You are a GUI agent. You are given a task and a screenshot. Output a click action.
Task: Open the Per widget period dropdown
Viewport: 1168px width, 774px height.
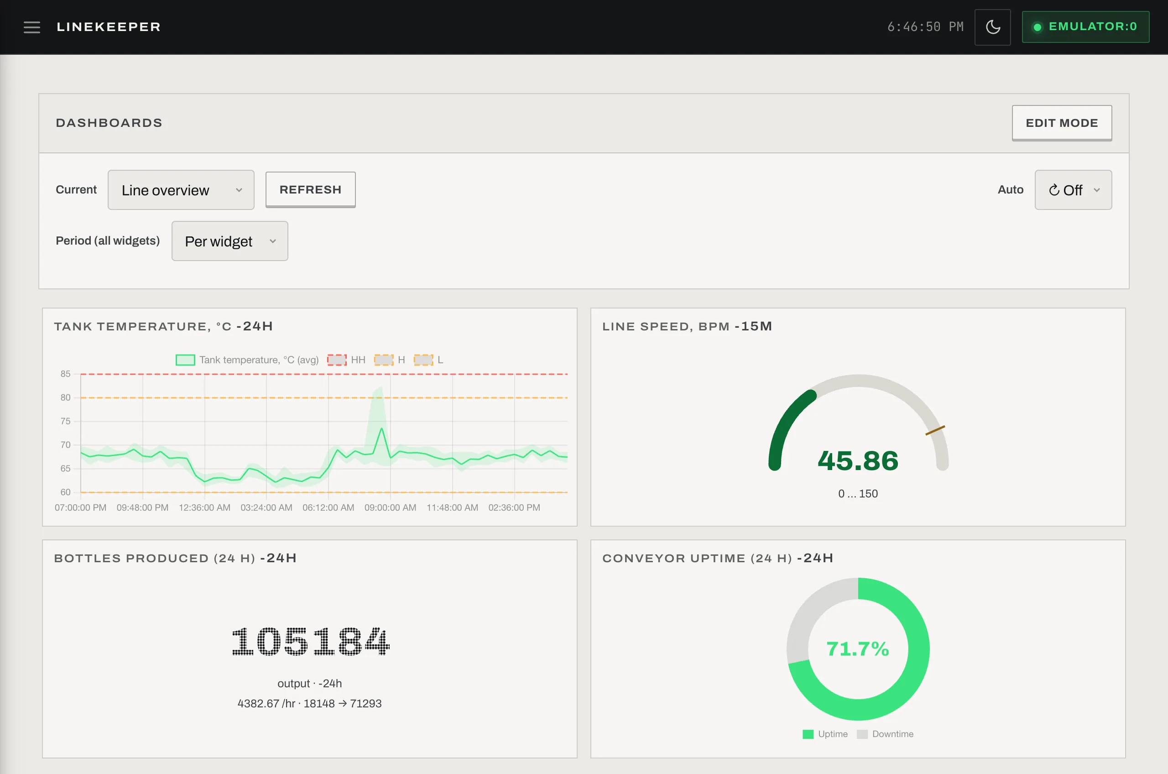point(229,241)
